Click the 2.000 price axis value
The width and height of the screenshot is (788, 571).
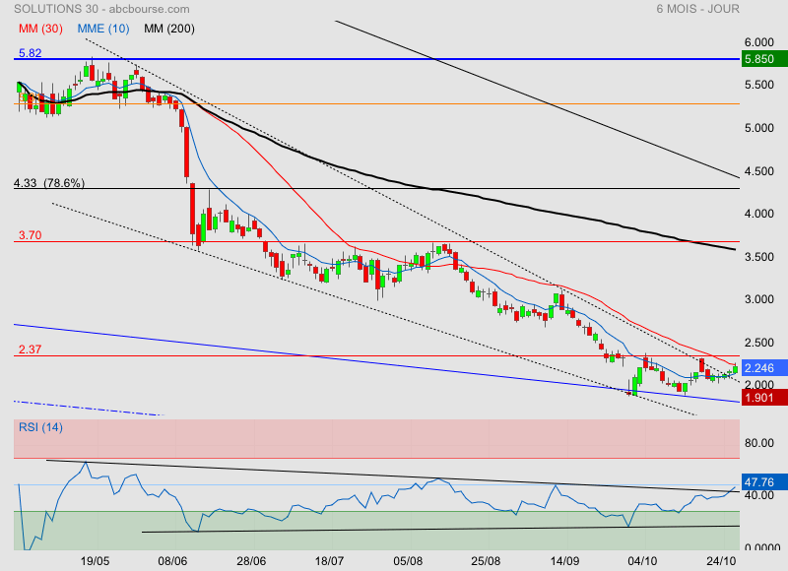pyautogui.click(x=758, y=385)
